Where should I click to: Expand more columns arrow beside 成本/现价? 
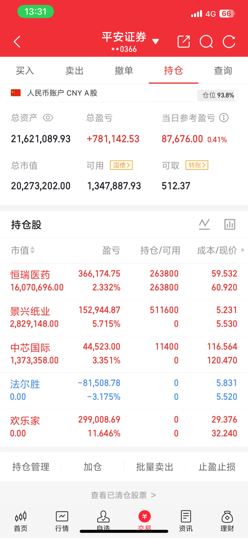pyautogui.click(x=243, y=250)
